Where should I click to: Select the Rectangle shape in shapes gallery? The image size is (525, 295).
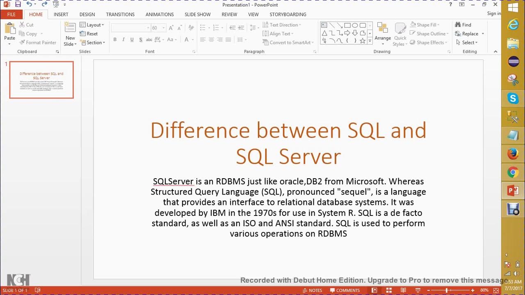coord(347,25)
